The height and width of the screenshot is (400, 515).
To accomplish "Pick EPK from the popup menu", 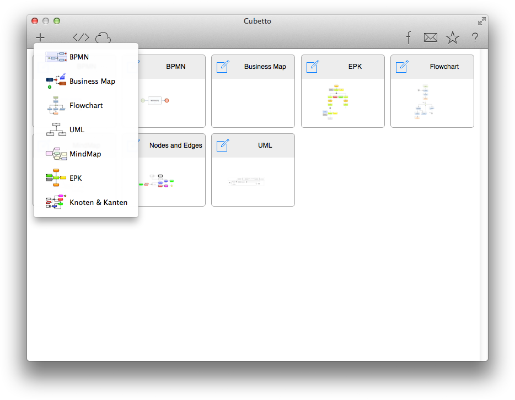I will coord(86,178).
